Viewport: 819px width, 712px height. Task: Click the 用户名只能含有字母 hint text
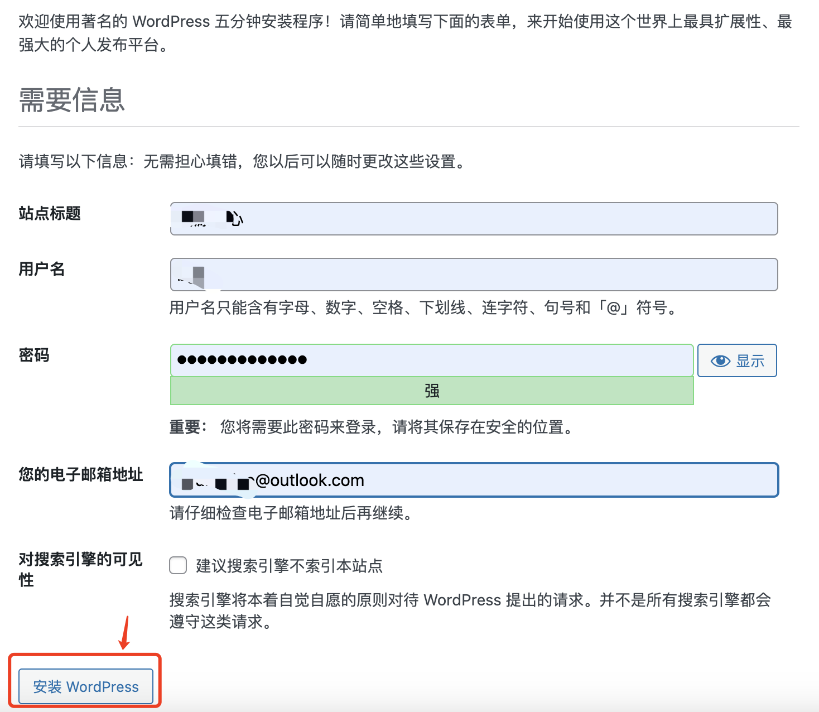point(423,307)
